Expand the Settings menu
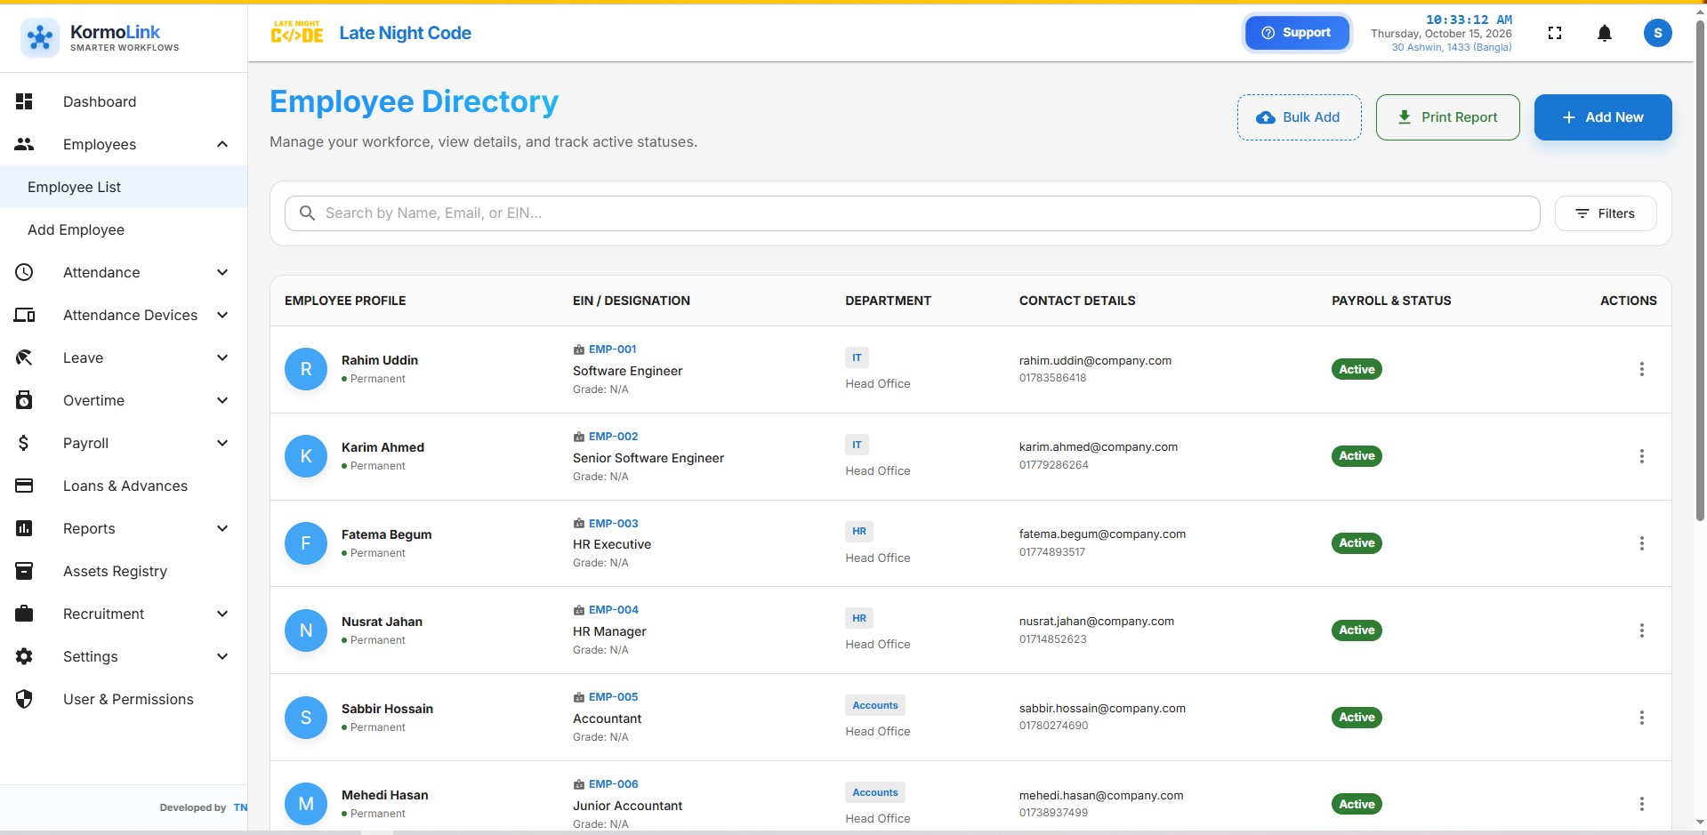The height and width of the screenshot is (835, 1707). tap(222, 656)
